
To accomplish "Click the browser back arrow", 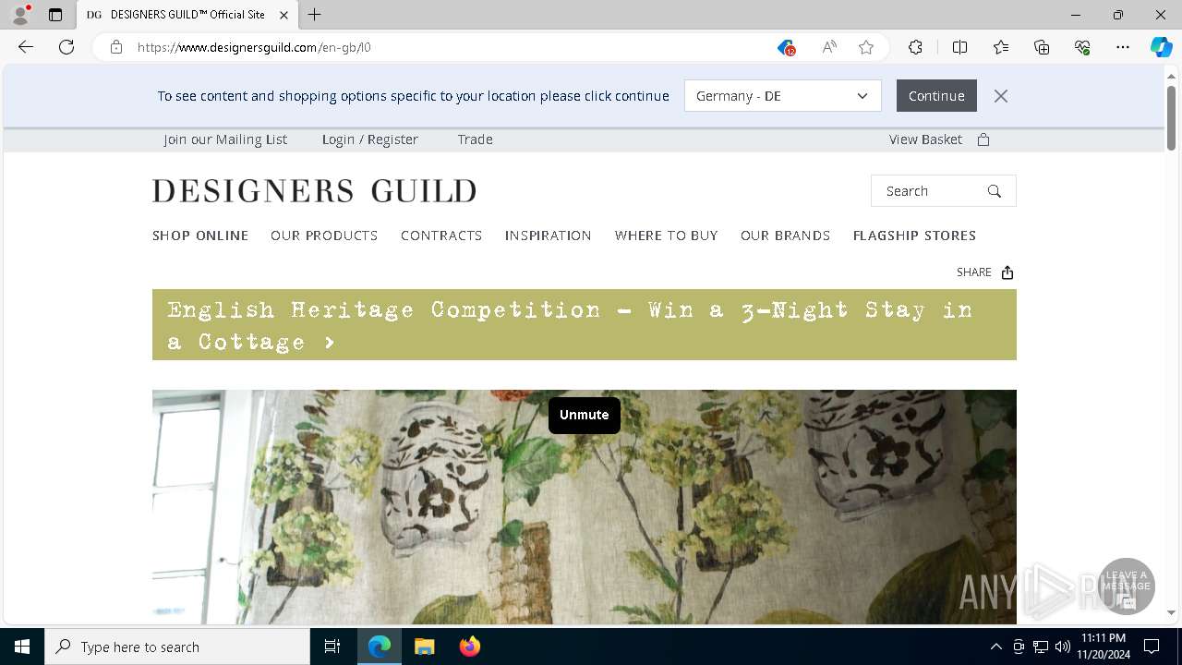I will click(26, 47).
